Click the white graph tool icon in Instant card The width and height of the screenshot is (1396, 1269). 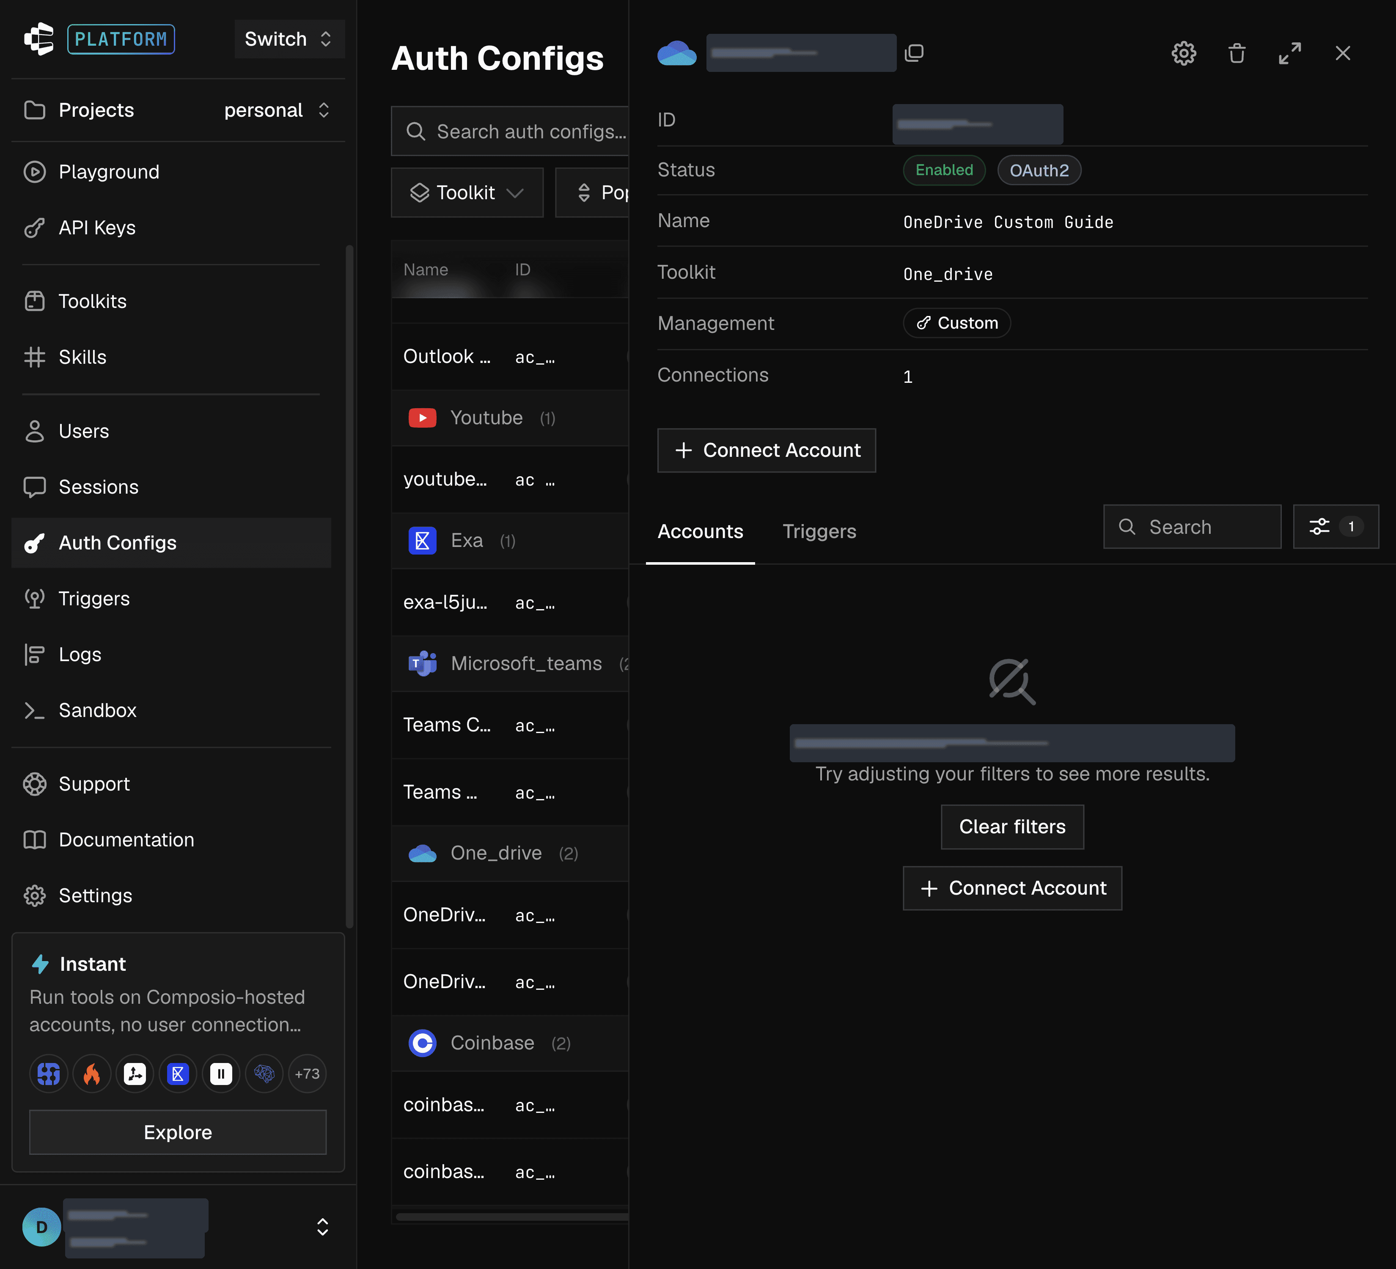click(135, 1074)
